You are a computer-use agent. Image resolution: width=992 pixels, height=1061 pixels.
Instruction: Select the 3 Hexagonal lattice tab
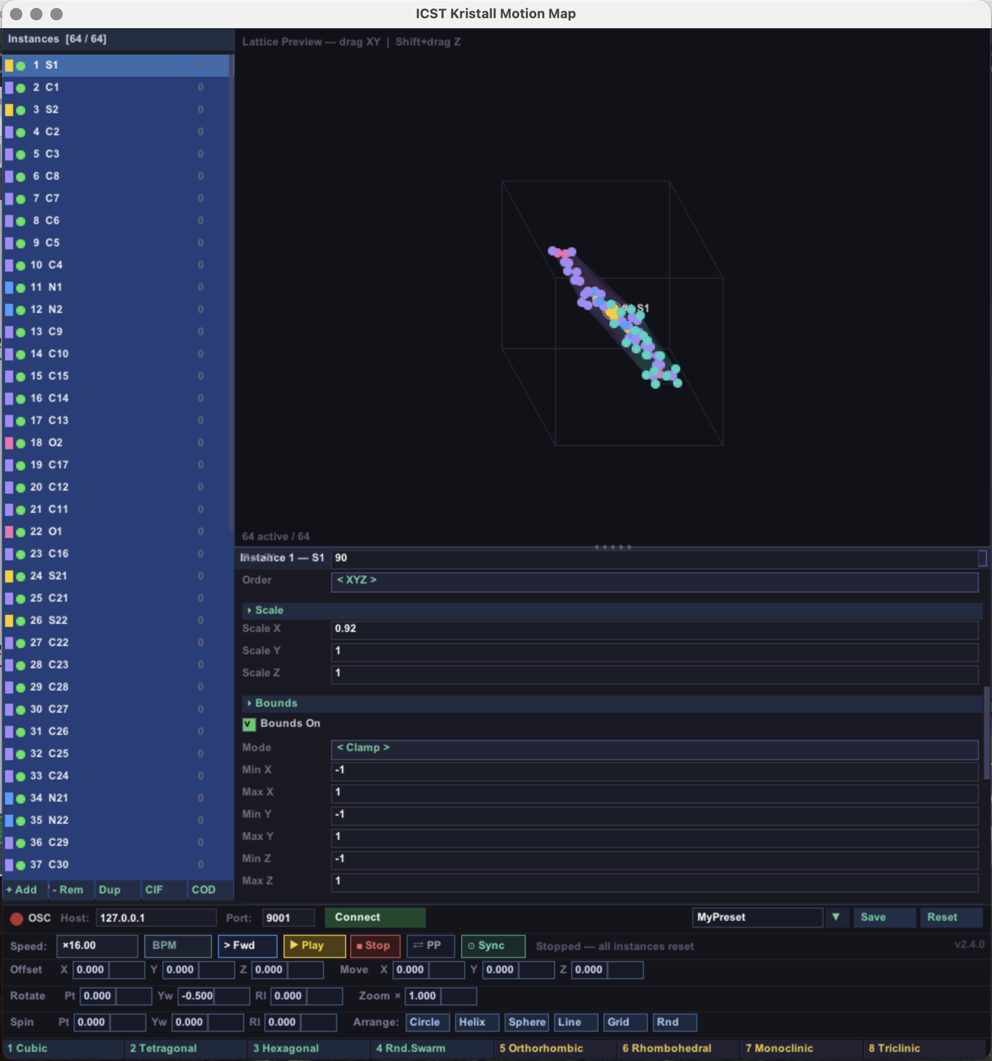pyautogui.click(x=309, y=1049)
